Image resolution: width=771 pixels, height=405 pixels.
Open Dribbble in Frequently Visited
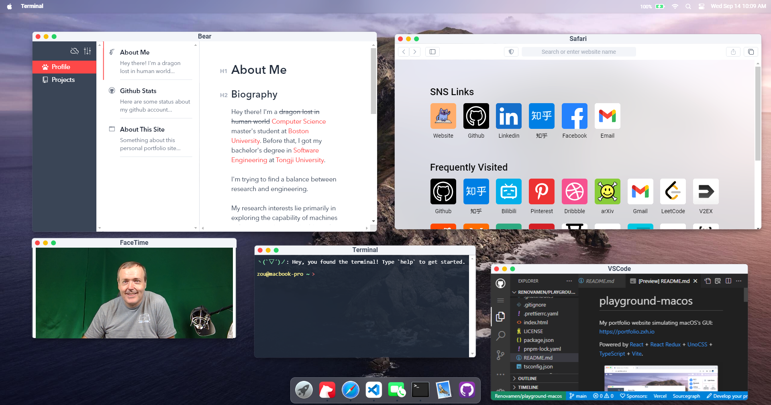tap(574, 191)
